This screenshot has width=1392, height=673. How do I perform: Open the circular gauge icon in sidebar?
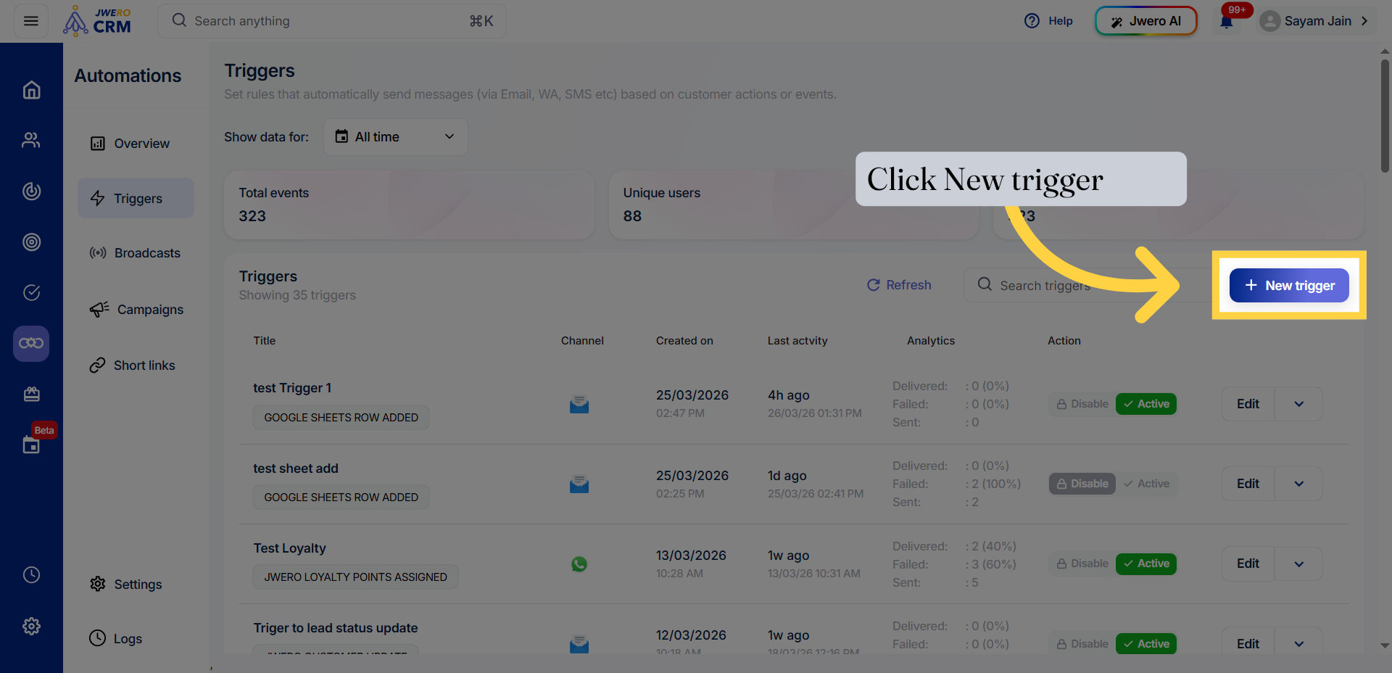(31, 191)
